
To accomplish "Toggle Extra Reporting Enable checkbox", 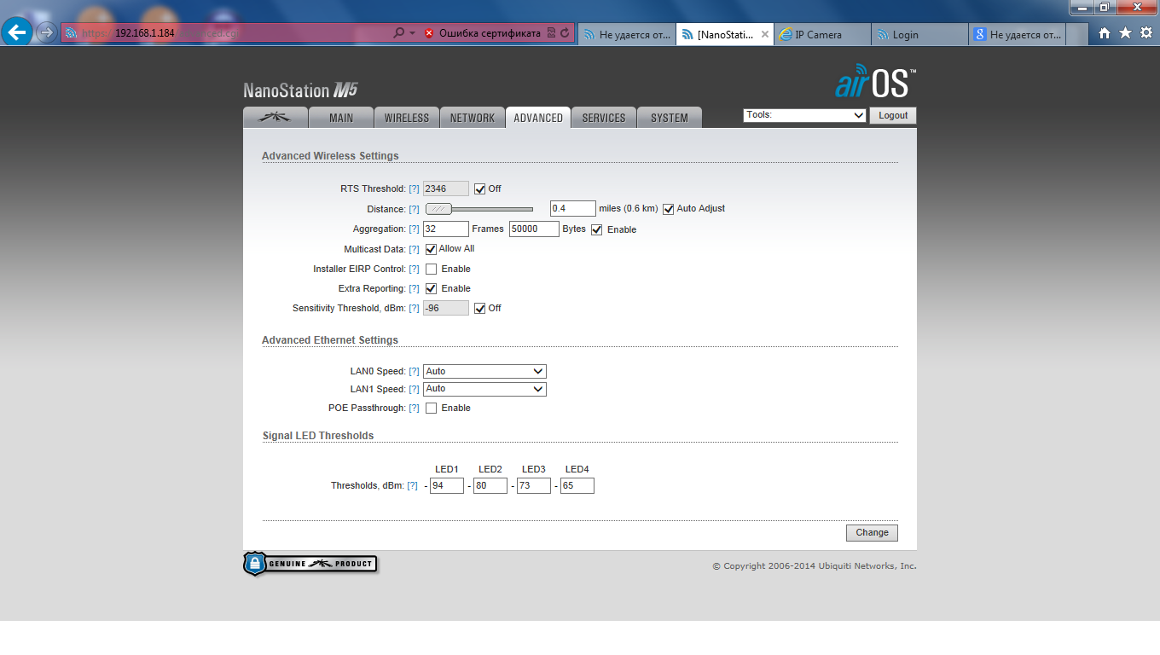I will coord(431,288).
